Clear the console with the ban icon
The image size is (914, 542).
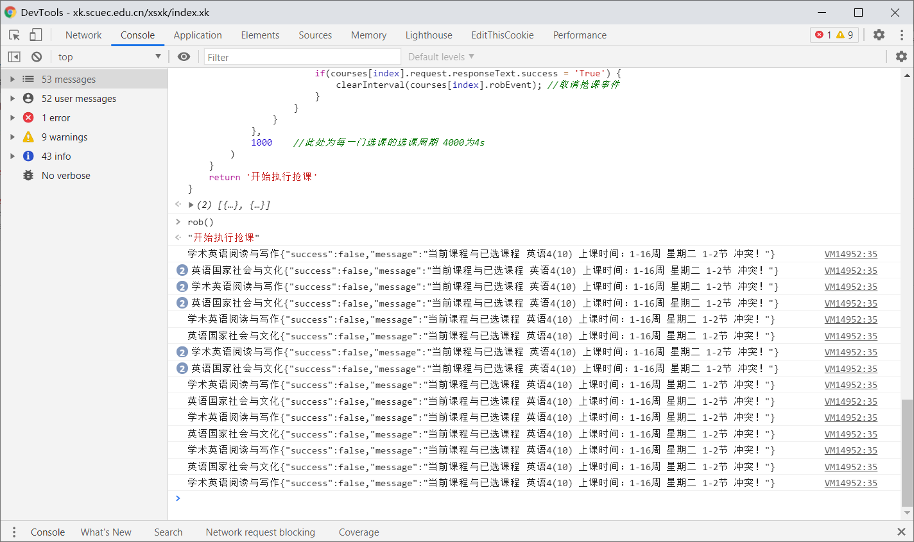click(x=37, y=57)
